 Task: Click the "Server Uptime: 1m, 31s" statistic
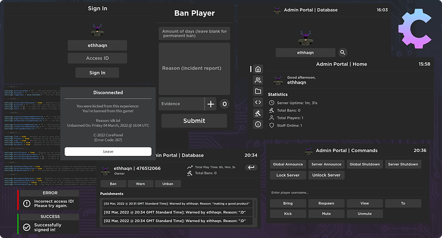(297, 103)
